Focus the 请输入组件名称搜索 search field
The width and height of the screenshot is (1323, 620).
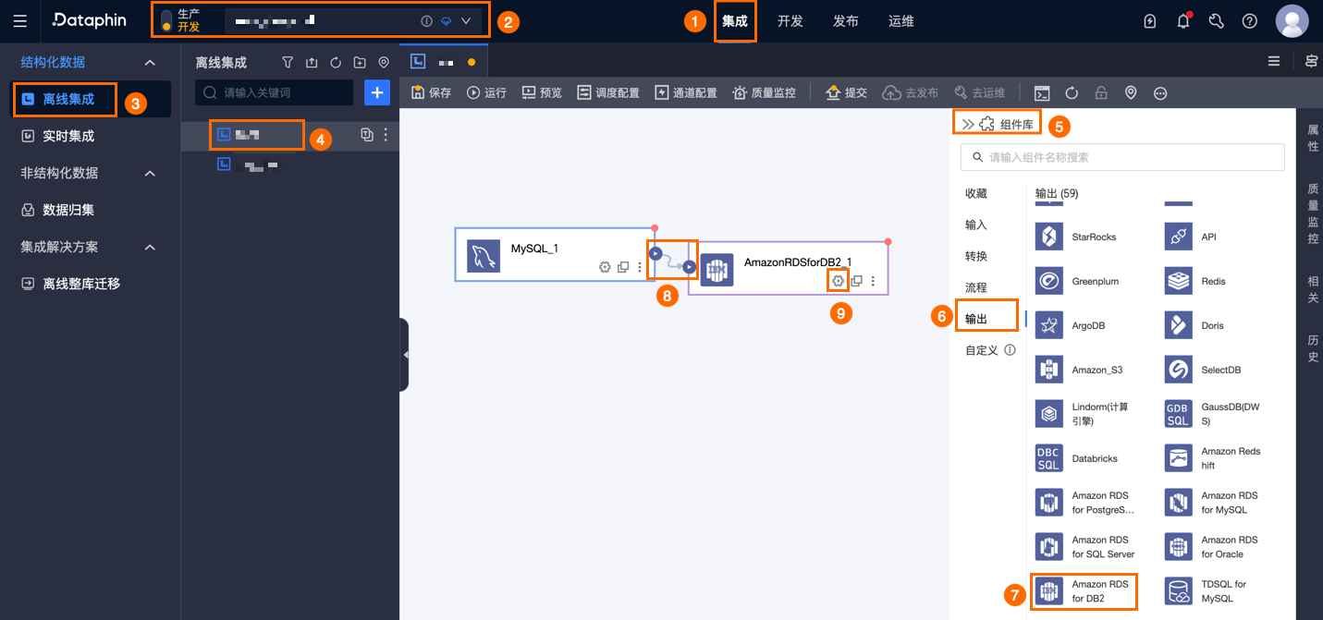pyautogui.click(x=1122, y=157)
